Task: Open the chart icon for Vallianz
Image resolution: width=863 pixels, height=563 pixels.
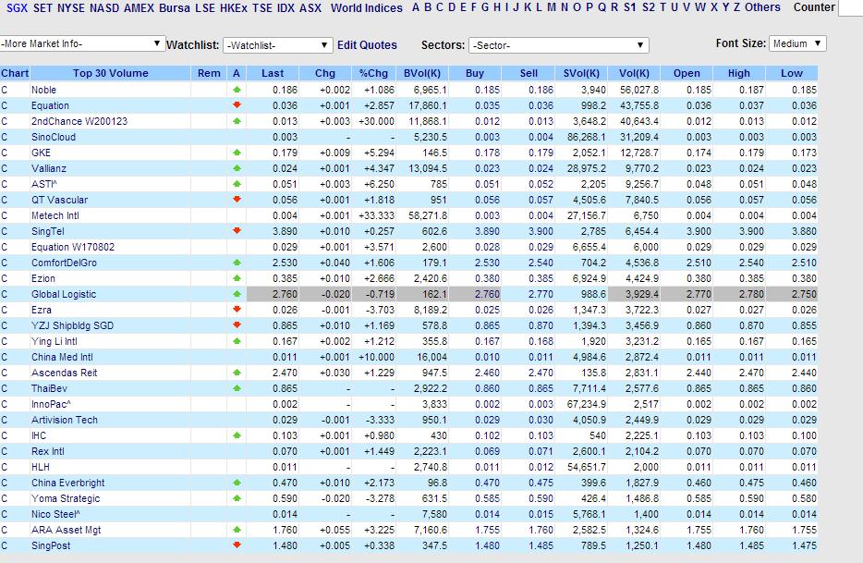Action: 7,168
